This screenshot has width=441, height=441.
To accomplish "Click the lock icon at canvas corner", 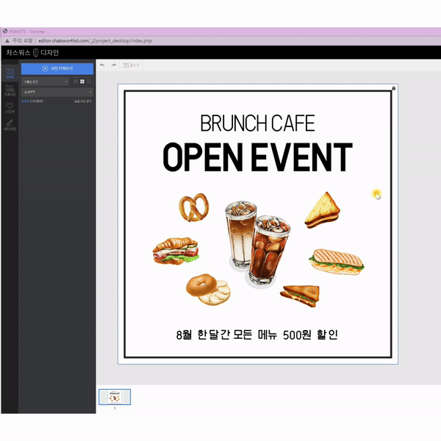I will pyautogui.click(x=393, y=88).
